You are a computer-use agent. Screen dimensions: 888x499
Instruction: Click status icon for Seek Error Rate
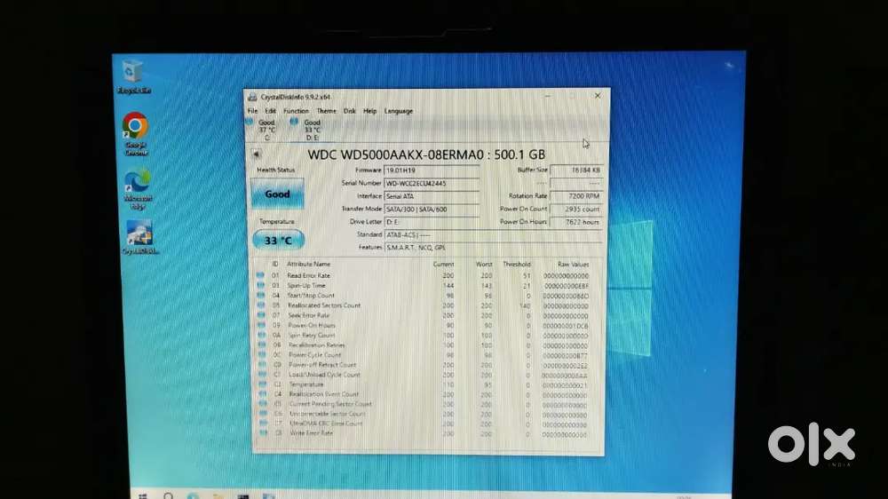click(x=261, y=315)
